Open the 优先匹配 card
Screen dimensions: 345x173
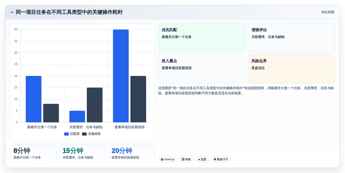[x=202, y=38]
